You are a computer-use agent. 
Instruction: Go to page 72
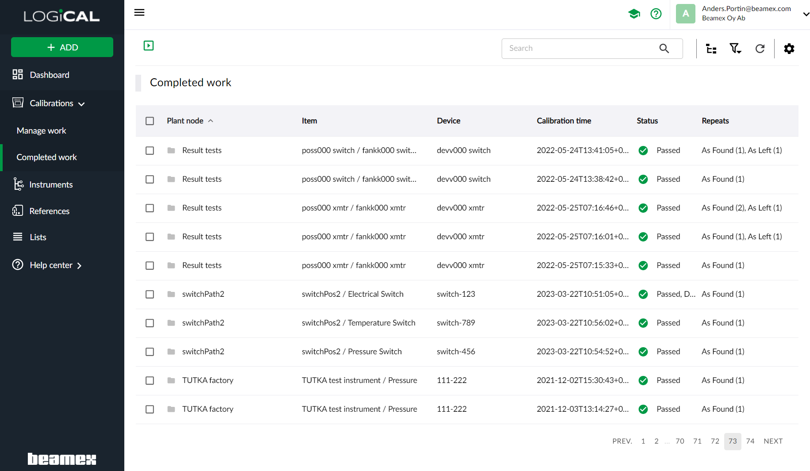(x=715, y=441)
